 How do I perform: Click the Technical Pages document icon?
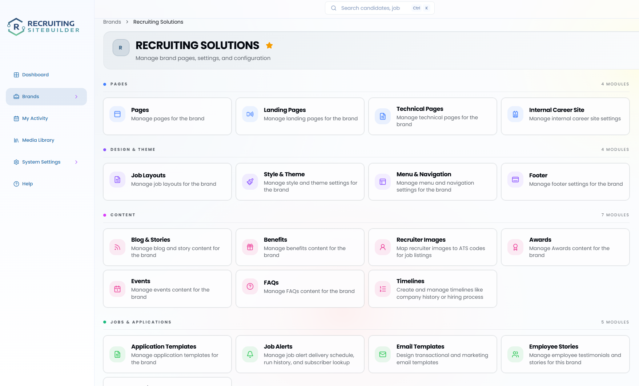point(383,116)
